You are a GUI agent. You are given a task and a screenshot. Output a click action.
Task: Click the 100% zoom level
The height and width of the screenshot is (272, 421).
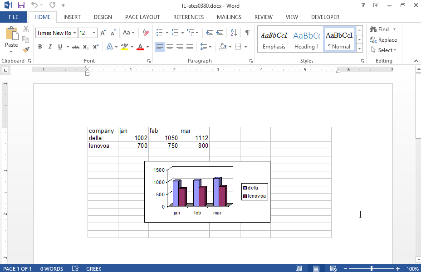coord(412,268)
